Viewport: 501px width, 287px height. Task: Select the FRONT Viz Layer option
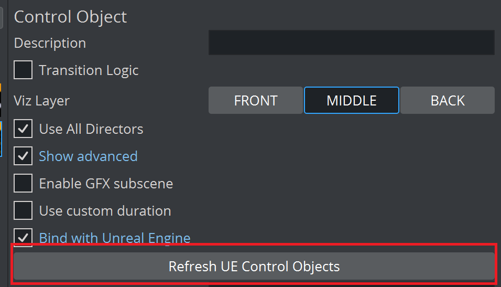(255, 100)
